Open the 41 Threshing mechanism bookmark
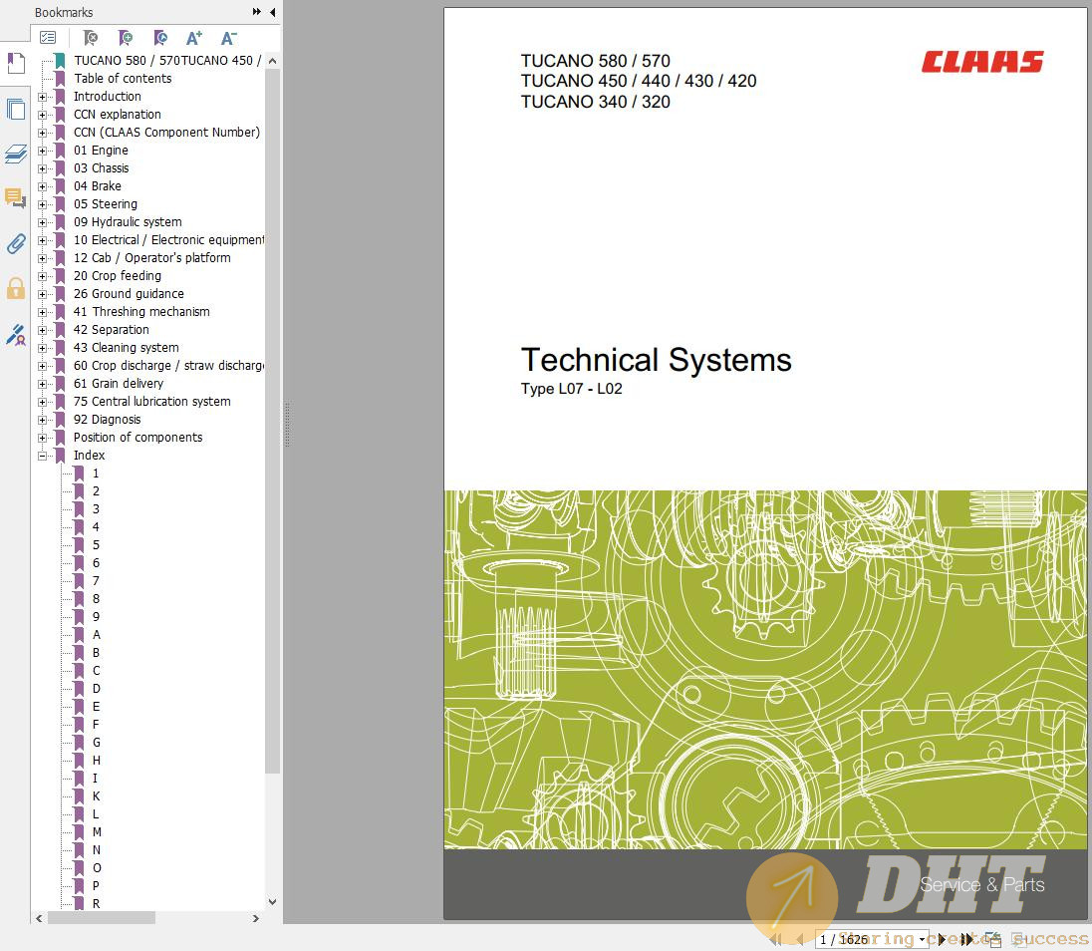Image resolution: width=1092 pixels, height=951 pixels. [x=141, y=311]
